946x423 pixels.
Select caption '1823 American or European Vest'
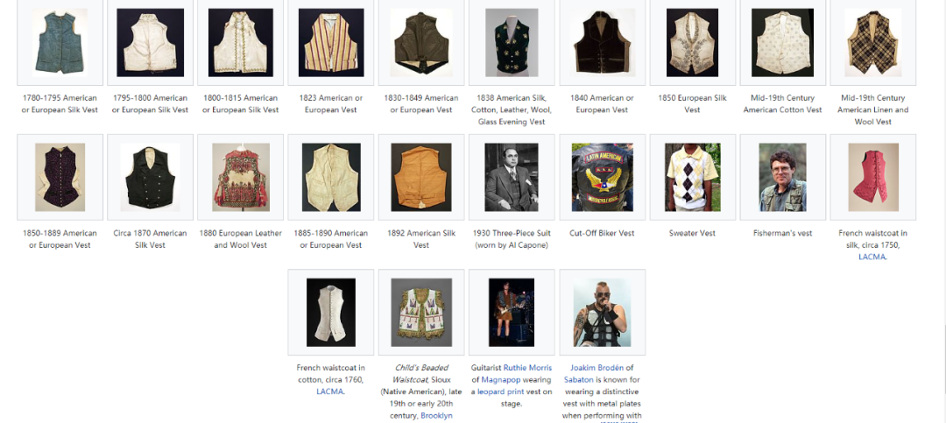[331, 104]
